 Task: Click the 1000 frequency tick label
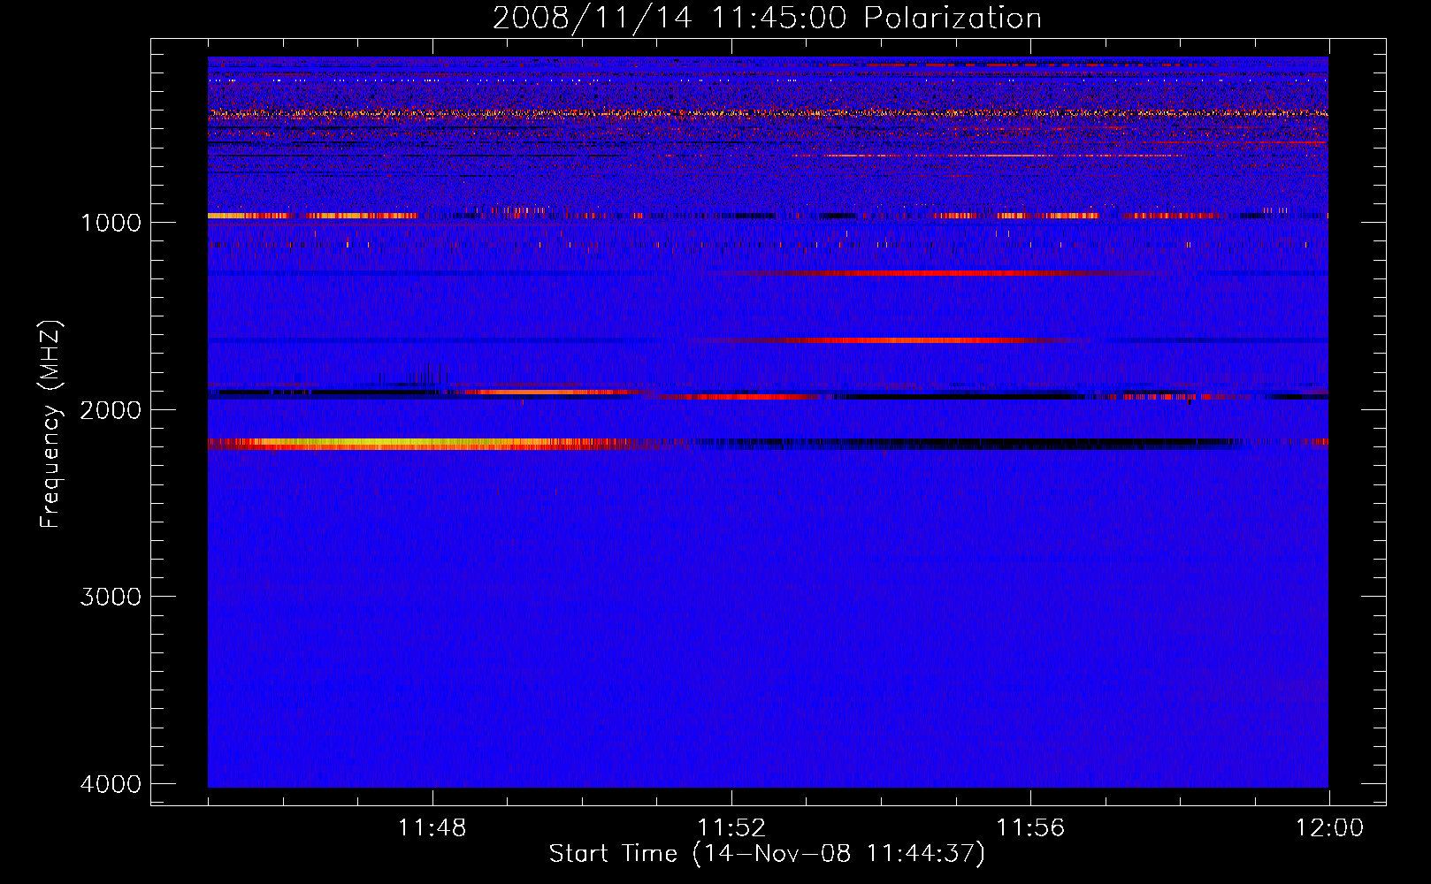pos(111,222)
